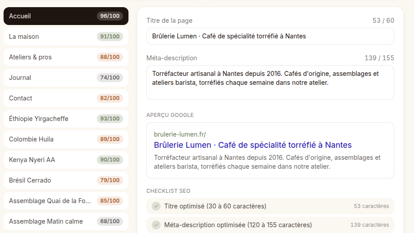Click the CHECKLIST SEO heading

[x=168, y=191]
